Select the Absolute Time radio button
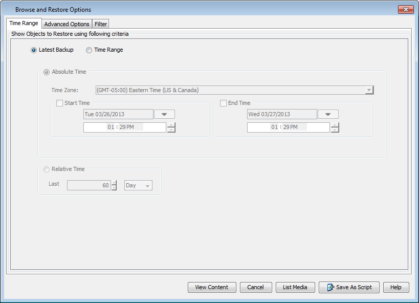The height and width of the screenshot is (303, 419). [x=47, y=72]
